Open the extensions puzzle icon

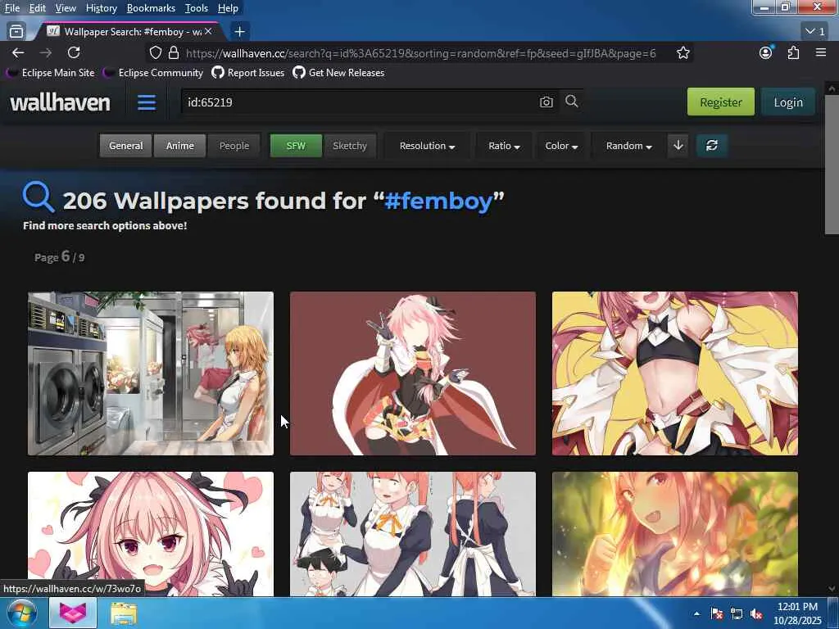793,52
